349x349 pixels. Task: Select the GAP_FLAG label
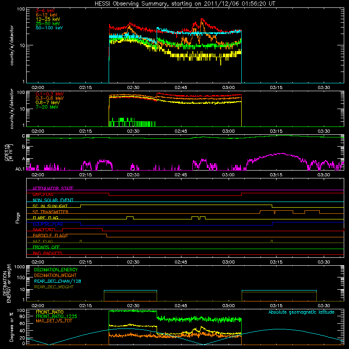pyautogui.click(x=43, y=194)
